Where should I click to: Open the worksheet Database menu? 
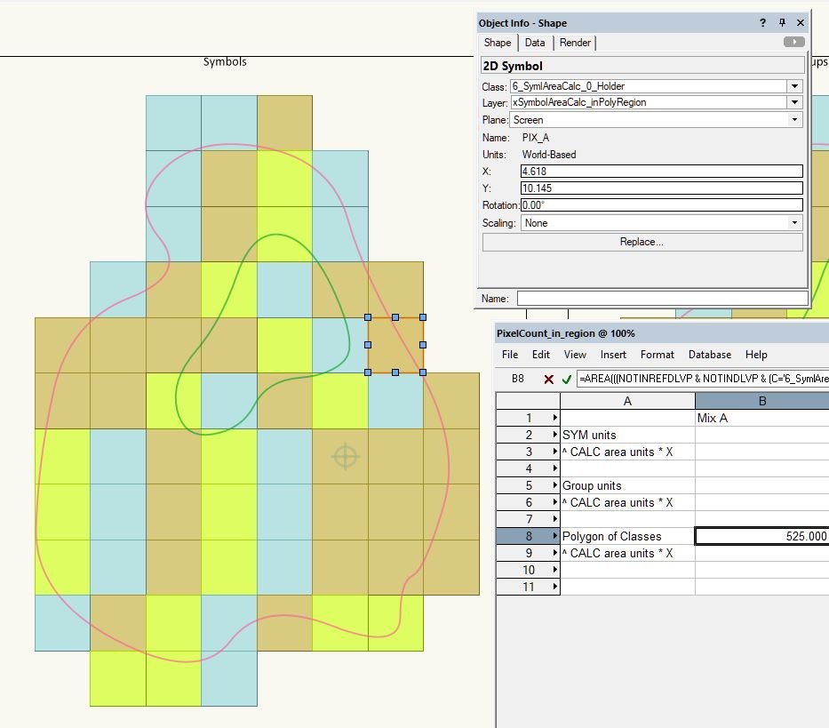click(710, 355)
